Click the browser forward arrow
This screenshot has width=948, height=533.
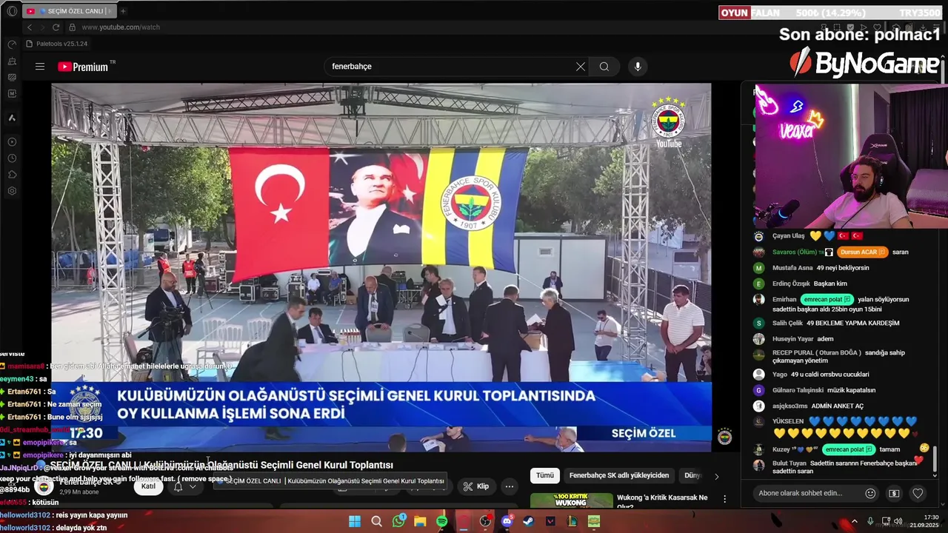click(42, 27)
